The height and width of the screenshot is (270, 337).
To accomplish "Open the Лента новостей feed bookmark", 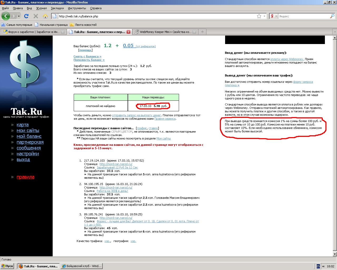I will point(83,25).
